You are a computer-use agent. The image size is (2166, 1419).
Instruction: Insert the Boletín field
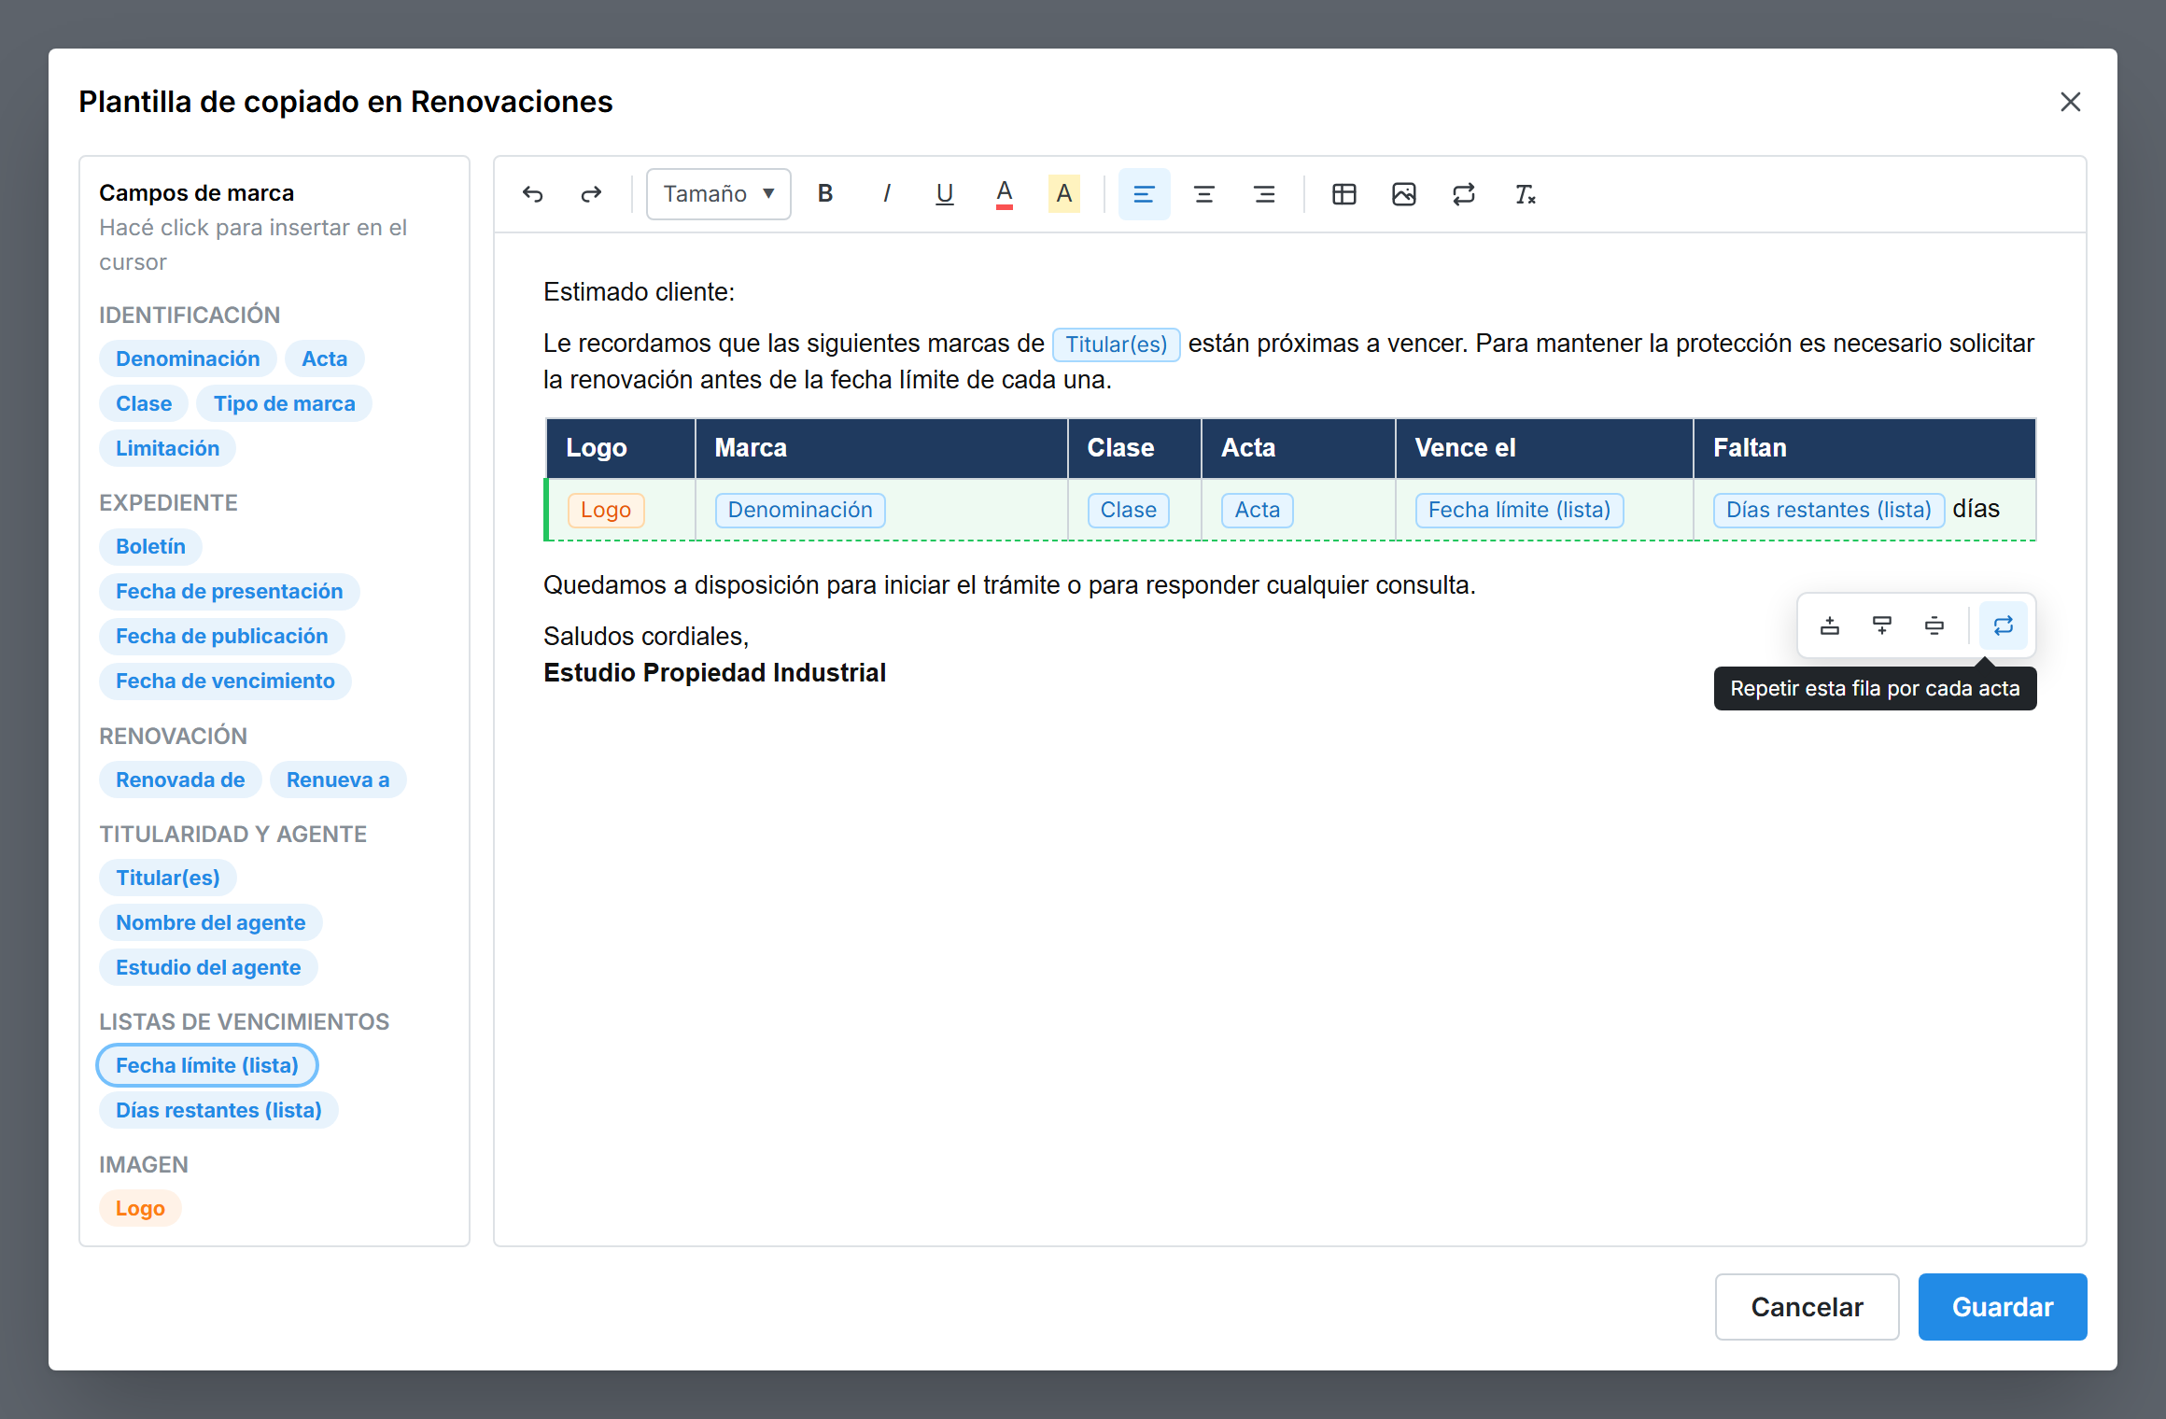pyautogui.click(x=151, y=546)
